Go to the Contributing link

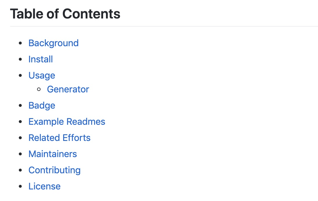pos(54,170)
